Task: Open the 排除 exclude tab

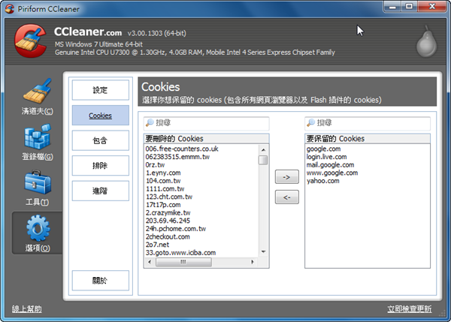Action: click(100, 166)
